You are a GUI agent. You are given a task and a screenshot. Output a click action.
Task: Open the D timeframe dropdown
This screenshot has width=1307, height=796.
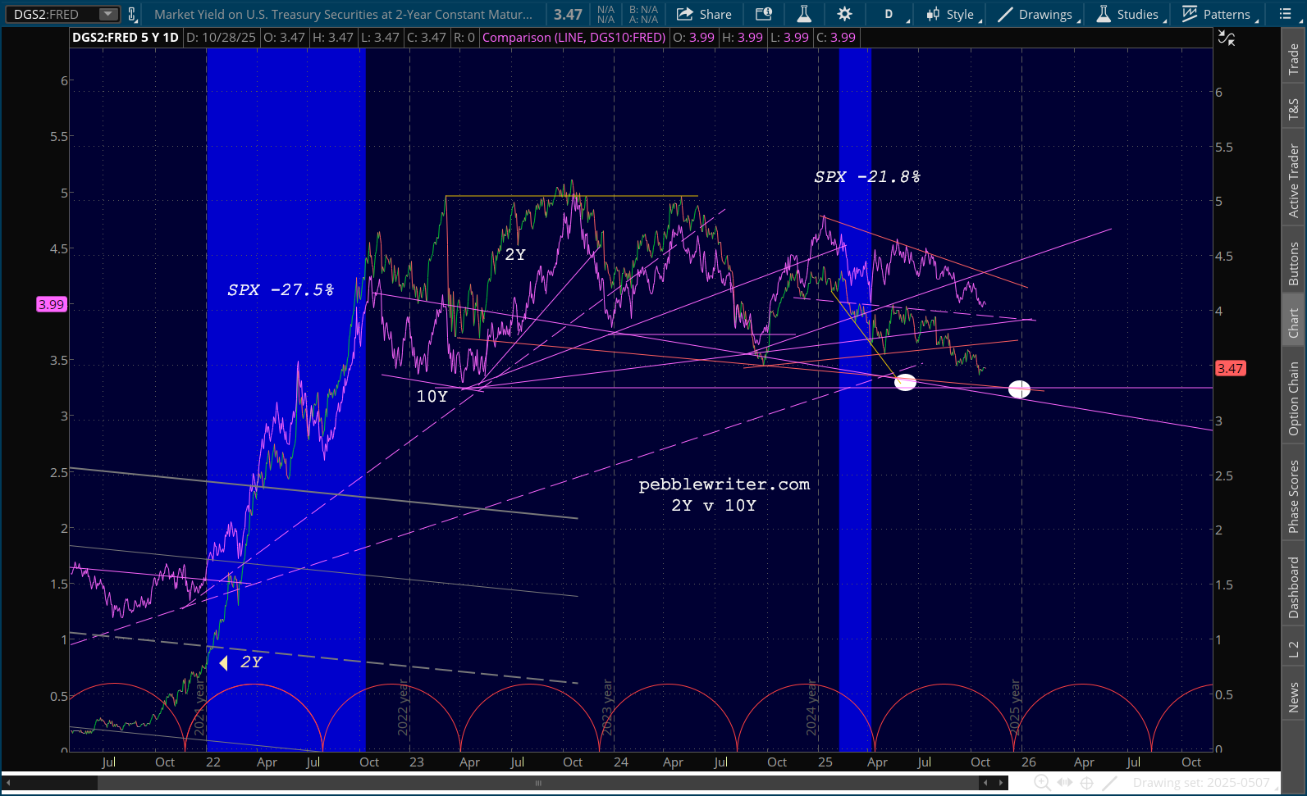[892, 14]
